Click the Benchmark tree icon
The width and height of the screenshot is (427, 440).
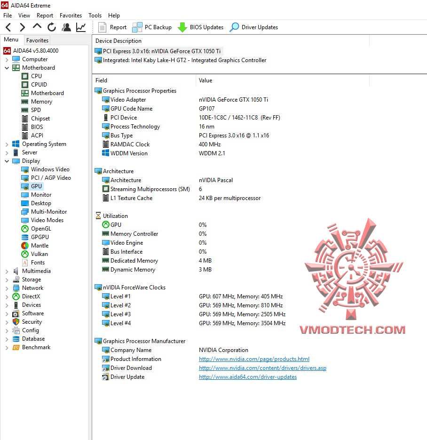(x=16, y=347)
